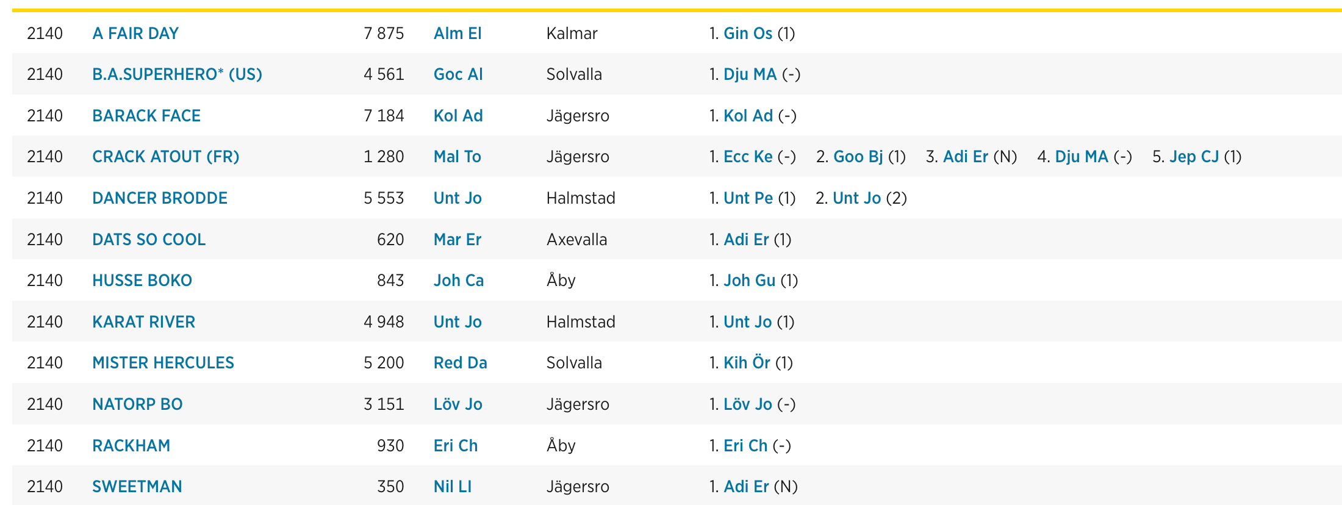The width and height of the screenshot is (1342, 505).
Task: Open RACKHAM horse page
Action: 131,445
